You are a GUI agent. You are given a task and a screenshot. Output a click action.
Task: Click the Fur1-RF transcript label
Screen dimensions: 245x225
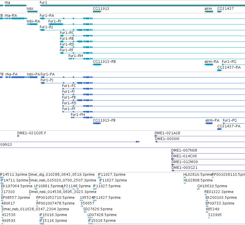(67, 50)
